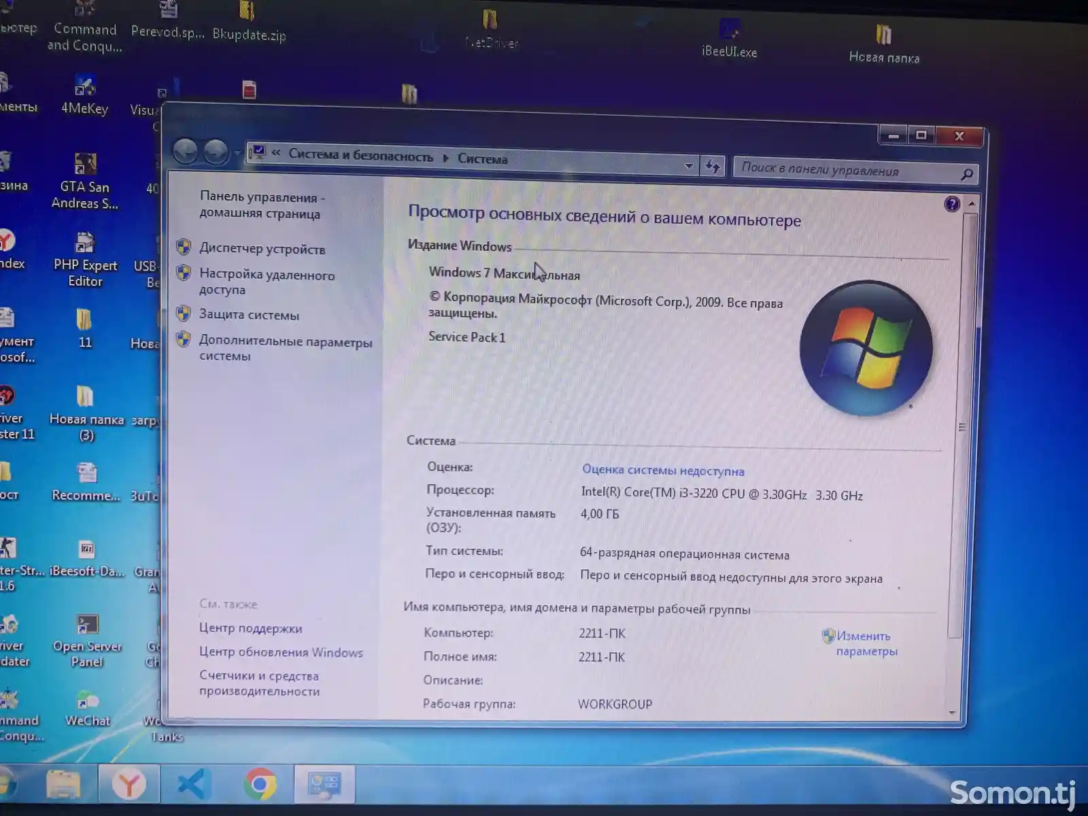Open the address bar history dropdown arrow
1088x816 pixels.
[x=688, y=165]
